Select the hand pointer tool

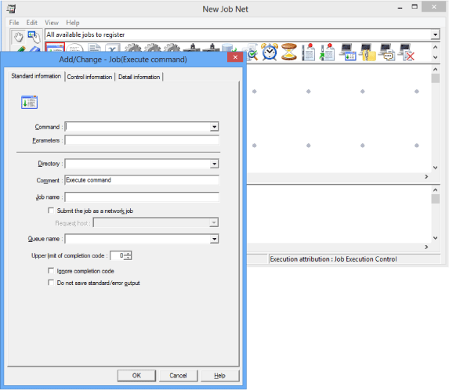pyautogui.click(x=19, y=37)
